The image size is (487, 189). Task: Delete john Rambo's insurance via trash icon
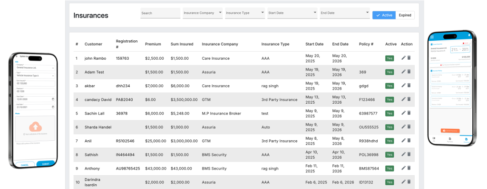[409, 58]
